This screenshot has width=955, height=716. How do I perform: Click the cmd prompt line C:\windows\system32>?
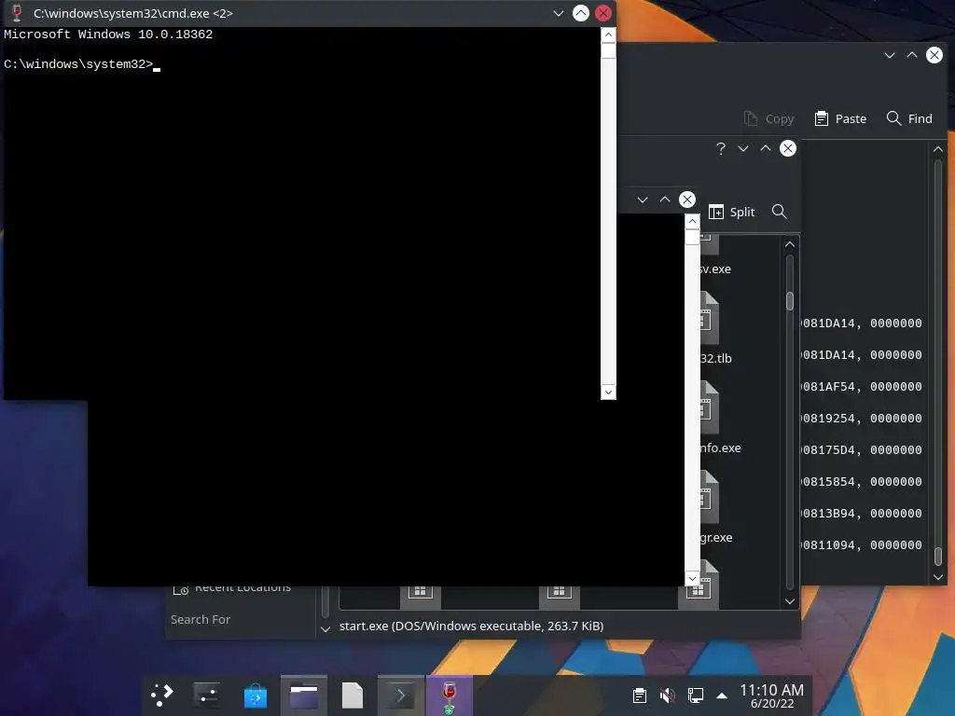click(78, 64)
